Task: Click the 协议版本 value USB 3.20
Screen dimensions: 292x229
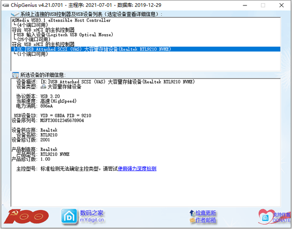Action: point(50,96)
